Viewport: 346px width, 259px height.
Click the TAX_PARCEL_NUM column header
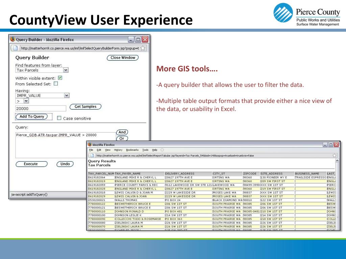click(x=101, y=174)
